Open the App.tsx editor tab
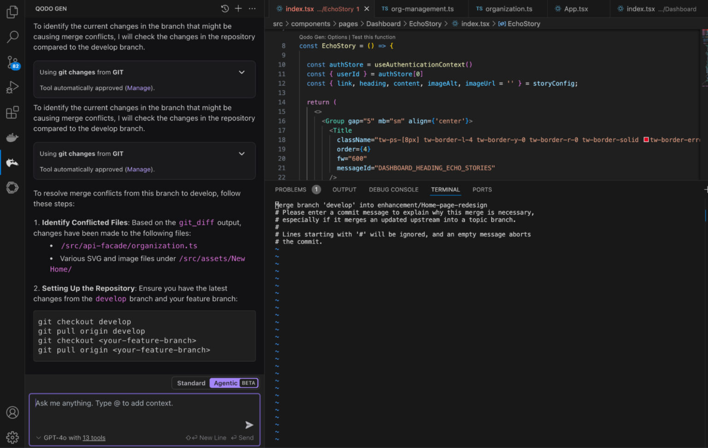708x448 pixels. click(577, 8)
